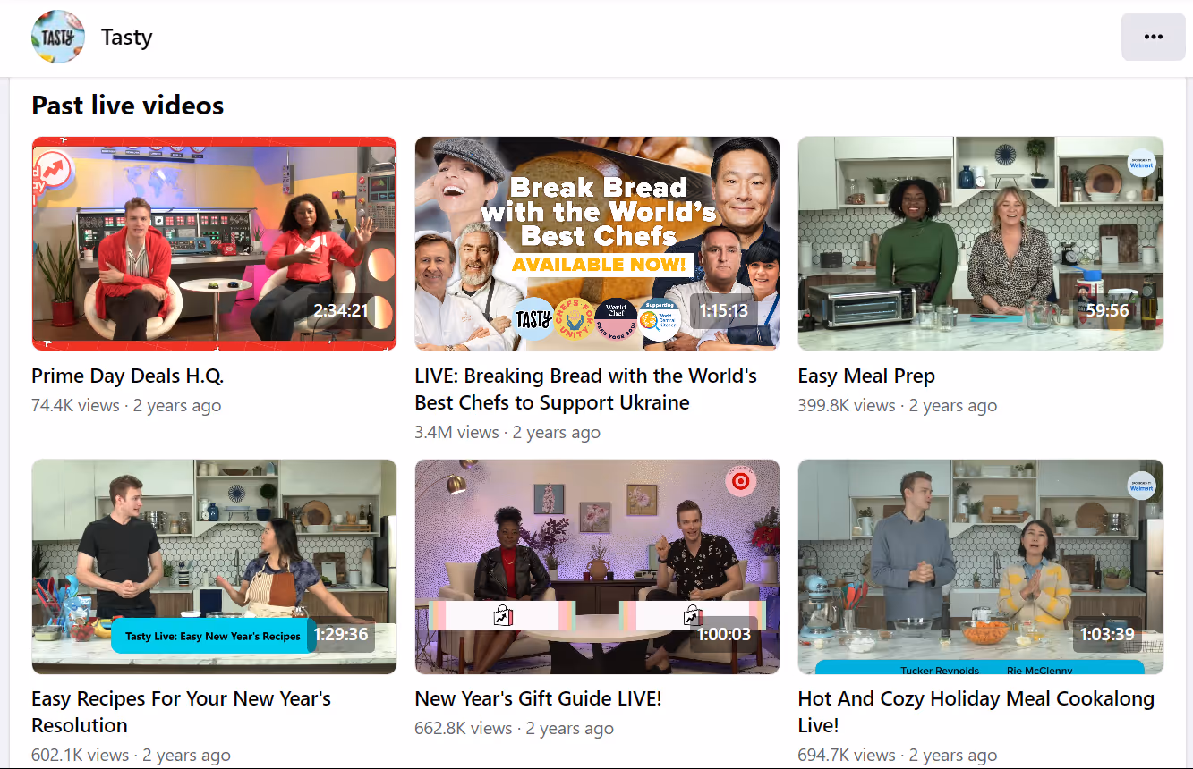
Task: Click the Tasty page profile picture
Action: tap(58, 37)
